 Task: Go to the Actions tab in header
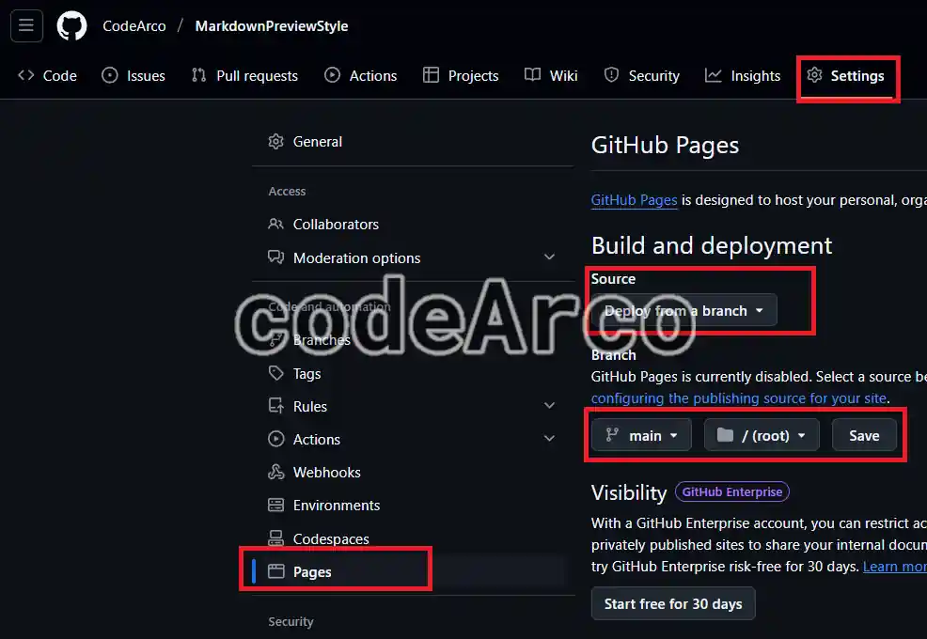click(x=361, y=76)
